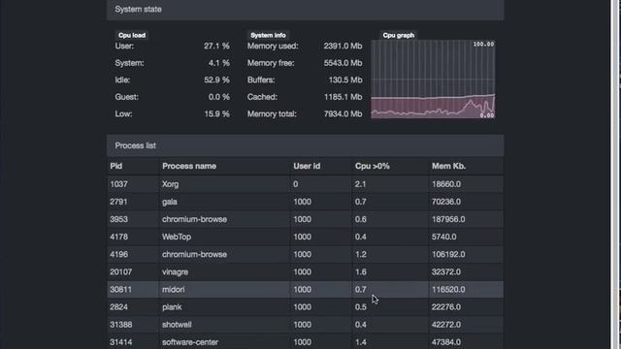Select the Cpu load label
Image resolution: width=621 pixels, height=349 pixels.
click(x=132, y=35)
